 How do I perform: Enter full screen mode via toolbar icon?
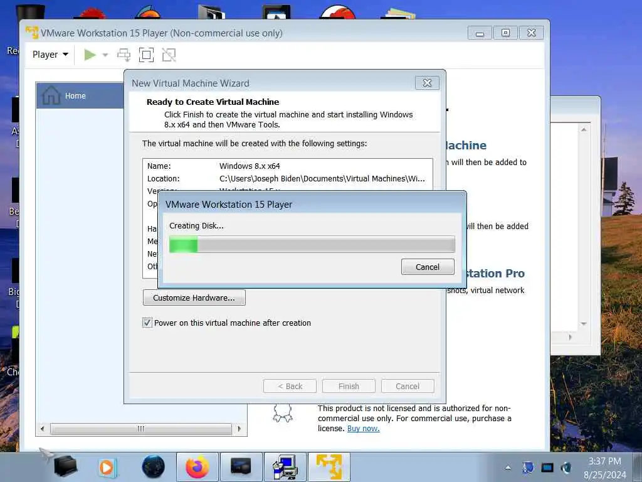[x=146, y=55]
